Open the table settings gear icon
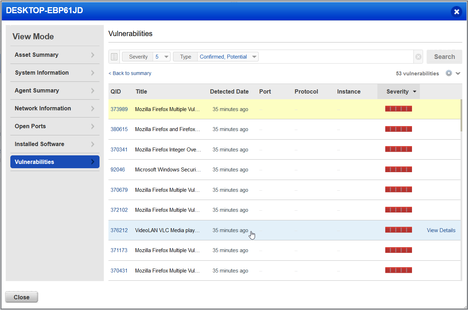 449,73
